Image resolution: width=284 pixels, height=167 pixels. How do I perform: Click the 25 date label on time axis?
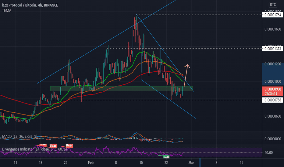tap(66, 163)
